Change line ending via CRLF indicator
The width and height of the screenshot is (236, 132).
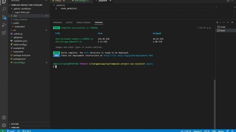click(214, 131)
